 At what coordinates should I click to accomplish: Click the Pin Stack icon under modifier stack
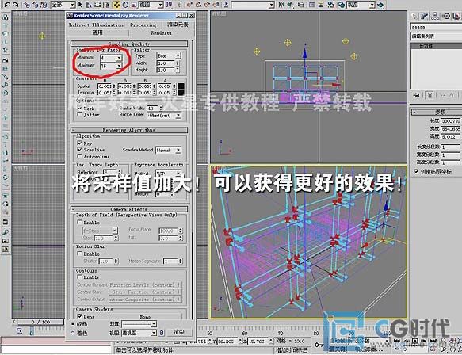(416, 95)
